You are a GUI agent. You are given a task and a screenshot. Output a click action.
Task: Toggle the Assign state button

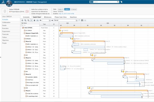[x=60, y=9]
